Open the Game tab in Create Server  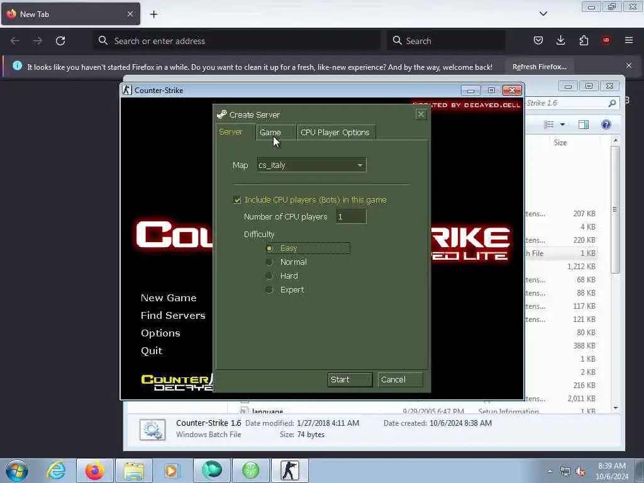275,132
